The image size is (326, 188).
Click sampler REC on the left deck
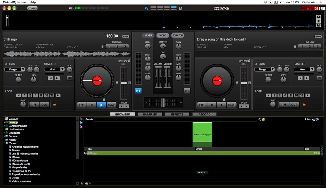click(x=70, y=78)
